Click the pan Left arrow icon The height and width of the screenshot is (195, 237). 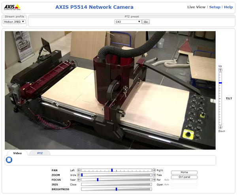pyautogui.click(x=79, y=170)
